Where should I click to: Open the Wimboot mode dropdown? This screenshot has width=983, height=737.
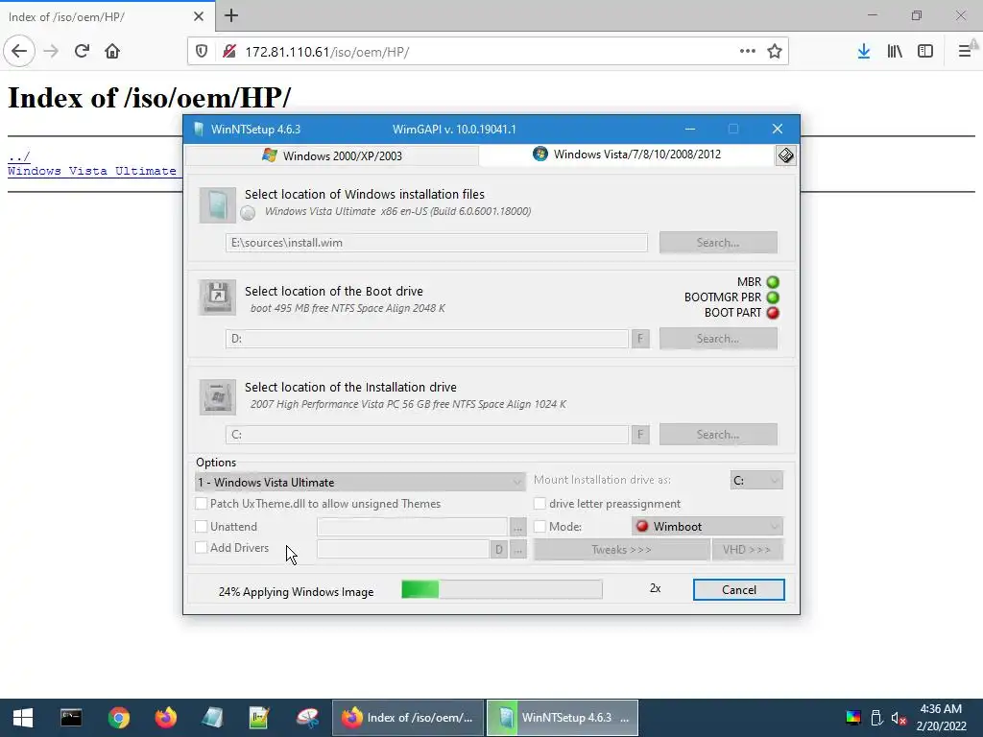[x=707, y=527]
